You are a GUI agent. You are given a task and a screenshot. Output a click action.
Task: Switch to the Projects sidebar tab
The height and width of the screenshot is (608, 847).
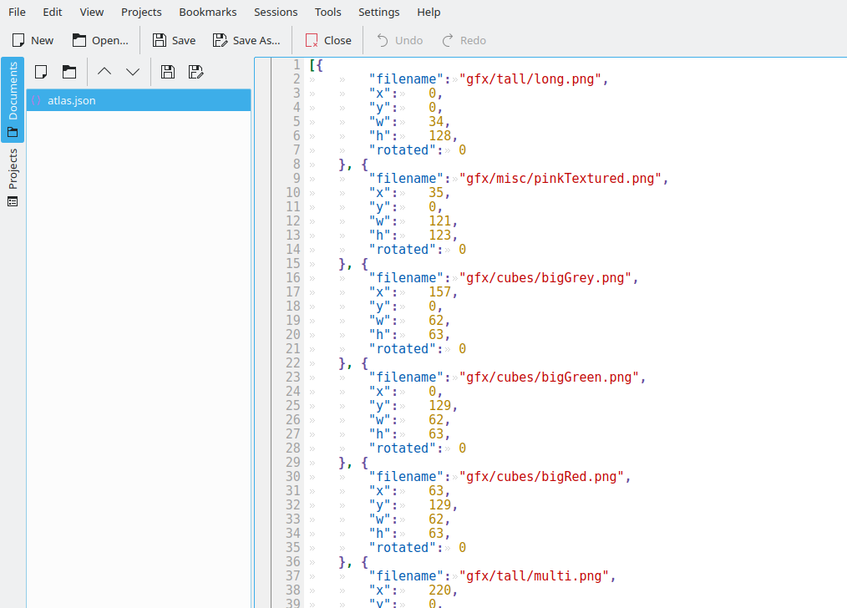point(13,177)
